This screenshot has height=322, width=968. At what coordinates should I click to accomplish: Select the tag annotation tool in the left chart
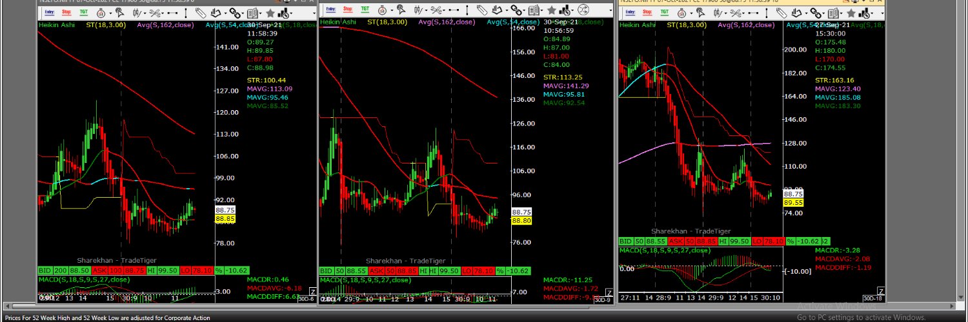click(x=201, y=13)
